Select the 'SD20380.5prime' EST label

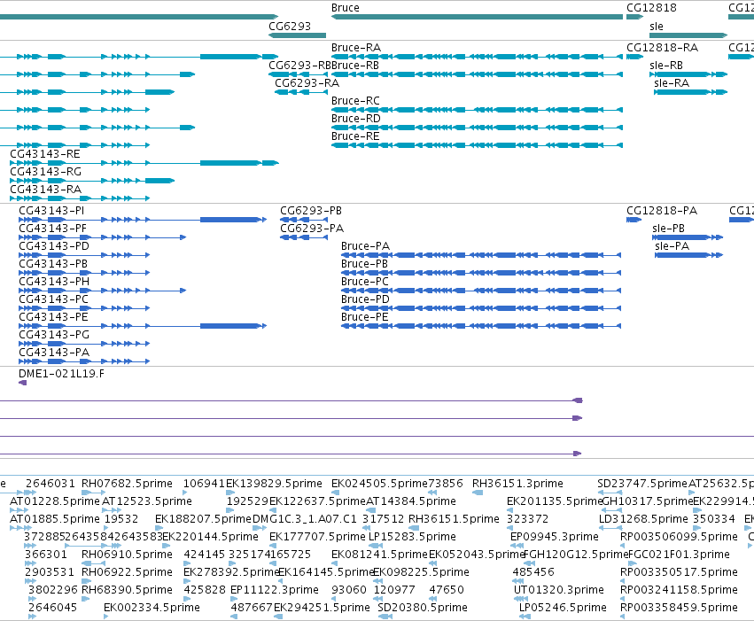click(x=423, y=607)
